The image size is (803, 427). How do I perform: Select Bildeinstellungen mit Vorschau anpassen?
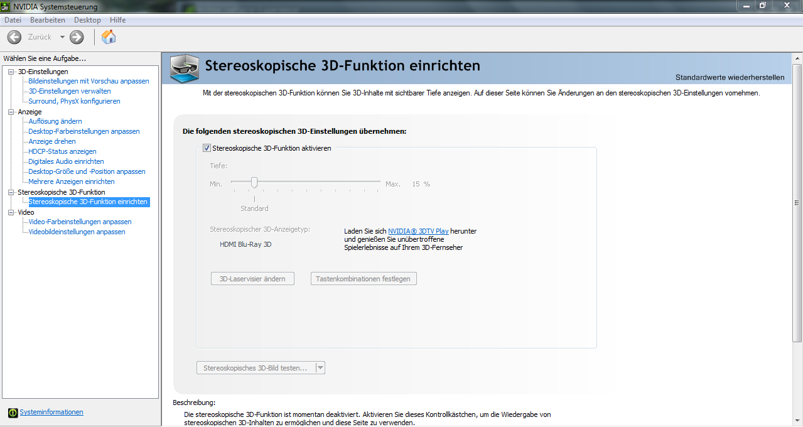point(89,81)
